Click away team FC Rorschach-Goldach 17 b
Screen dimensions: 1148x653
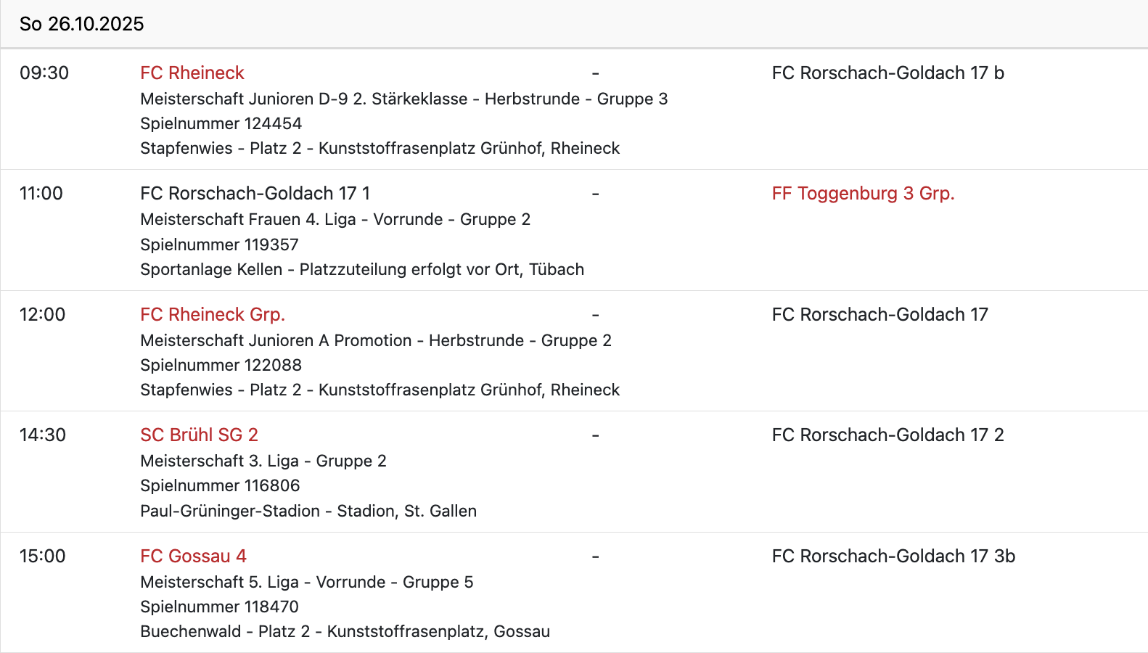(887, 73)
